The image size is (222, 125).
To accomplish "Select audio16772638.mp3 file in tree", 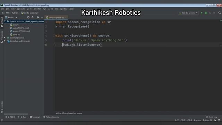I will click(20, 31).
